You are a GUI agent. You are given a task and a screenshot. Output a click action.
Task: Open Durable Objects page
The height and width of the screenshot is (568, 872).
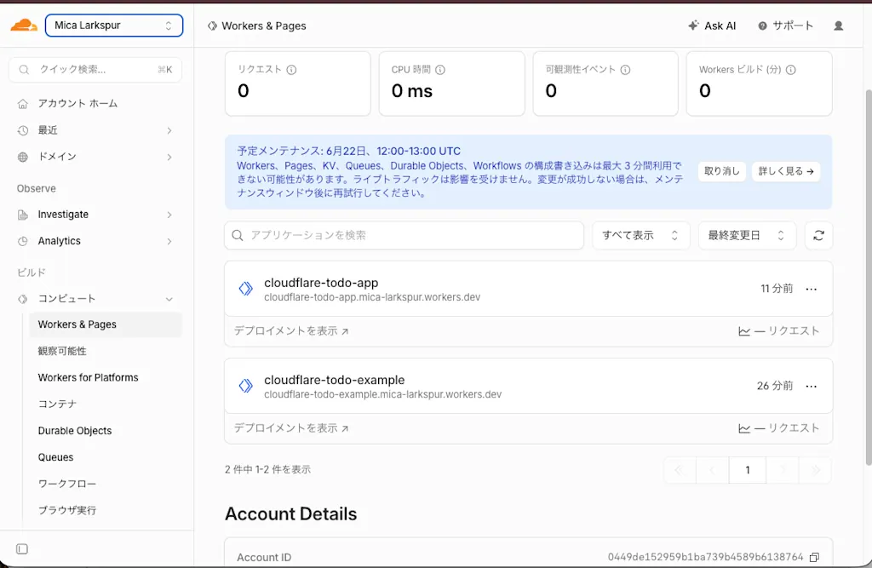(x=75, y=431)
